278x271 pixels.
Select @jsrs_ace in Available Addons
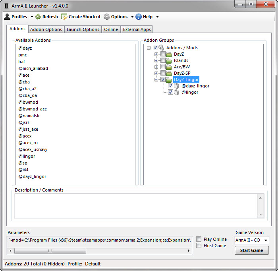coord(28,129)
